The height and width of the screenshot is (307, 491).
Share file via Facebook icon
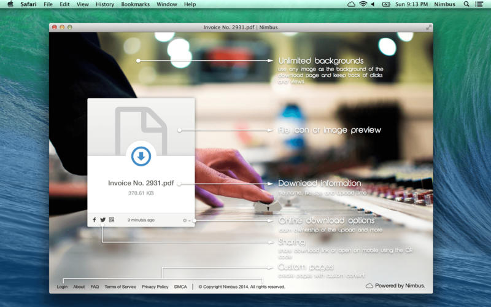(95, 220)
